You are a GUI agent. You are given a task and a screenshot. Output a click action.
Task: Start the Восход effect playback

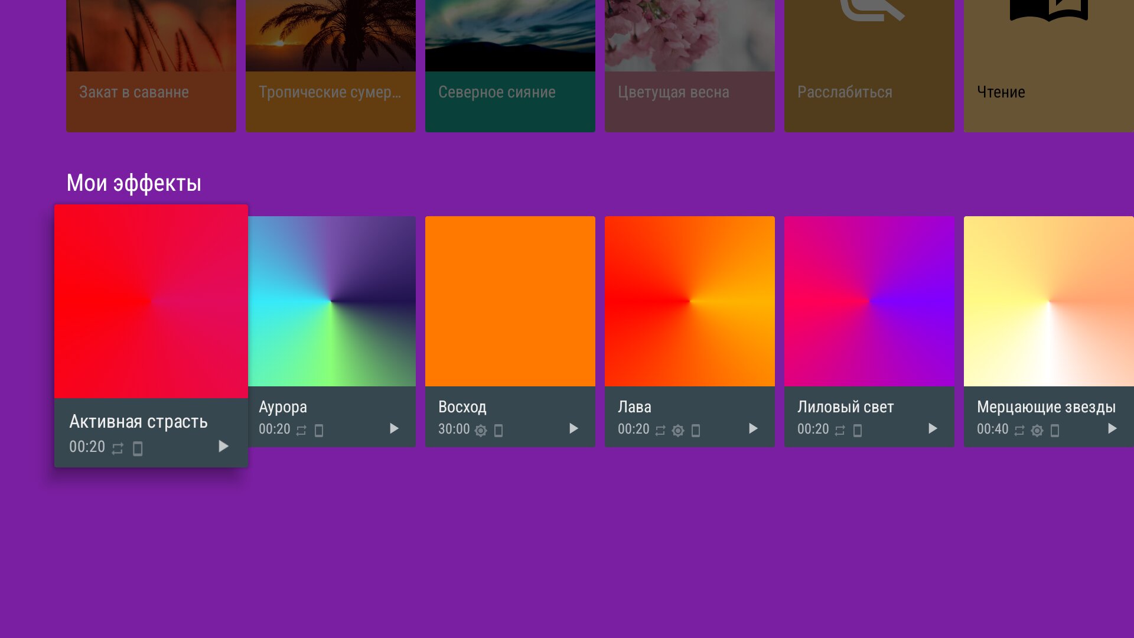(573, 428)
